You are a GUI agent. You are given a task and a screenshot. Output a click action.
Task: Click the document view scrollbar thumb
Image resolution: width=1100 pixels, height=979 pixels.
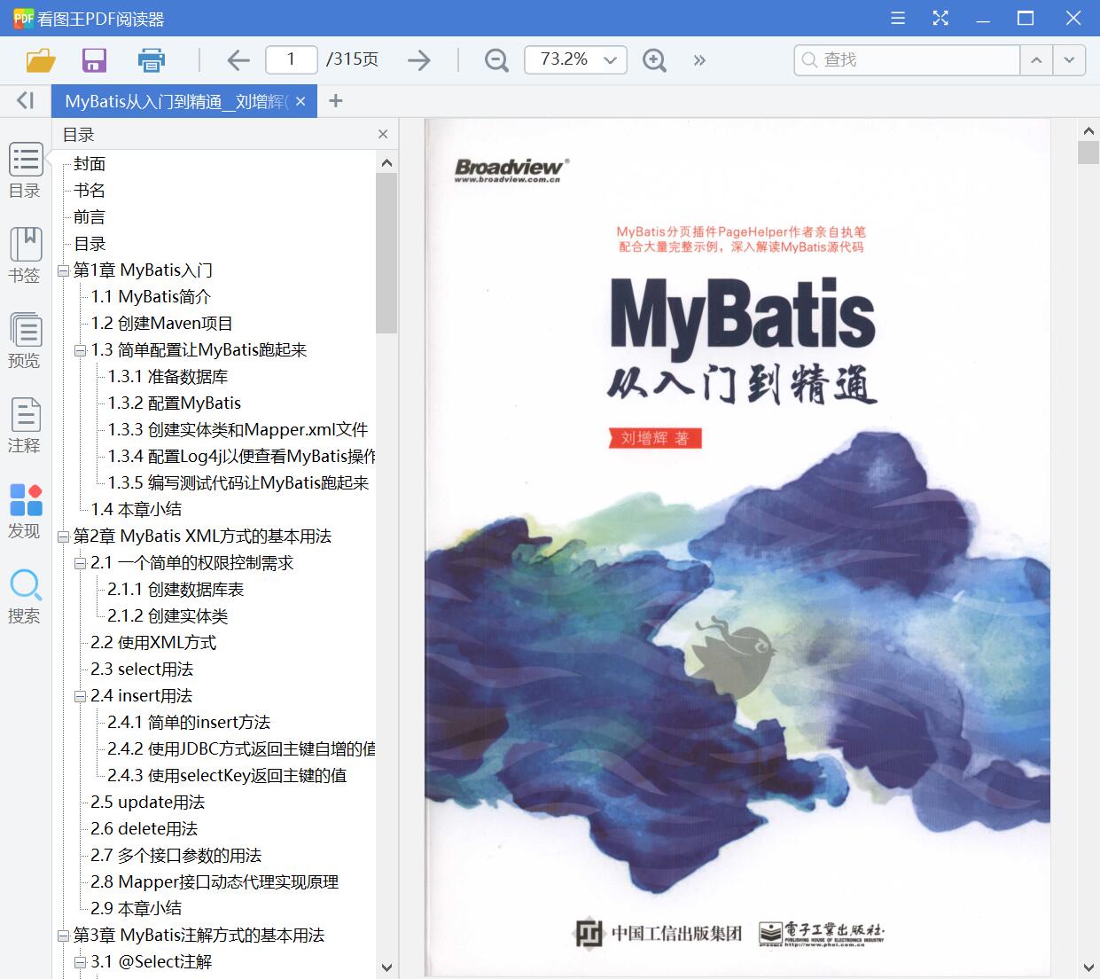coord(1088,153)
